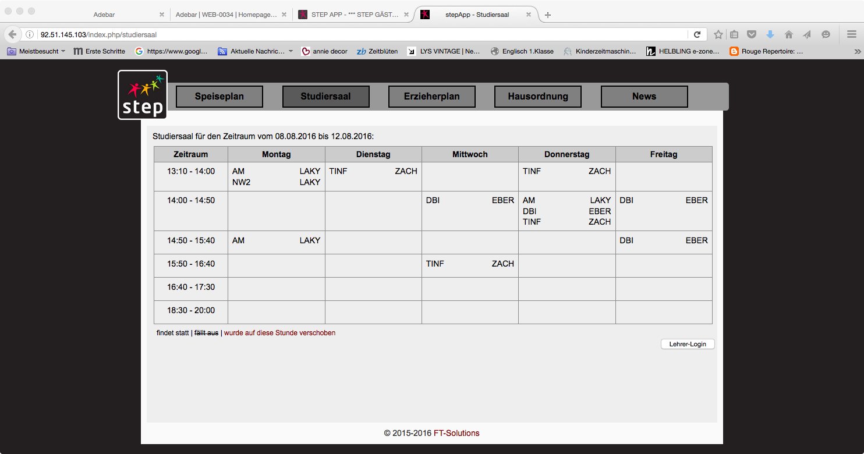
Task: Reload the page with the refresh icon
Action: tap(697, 34)
